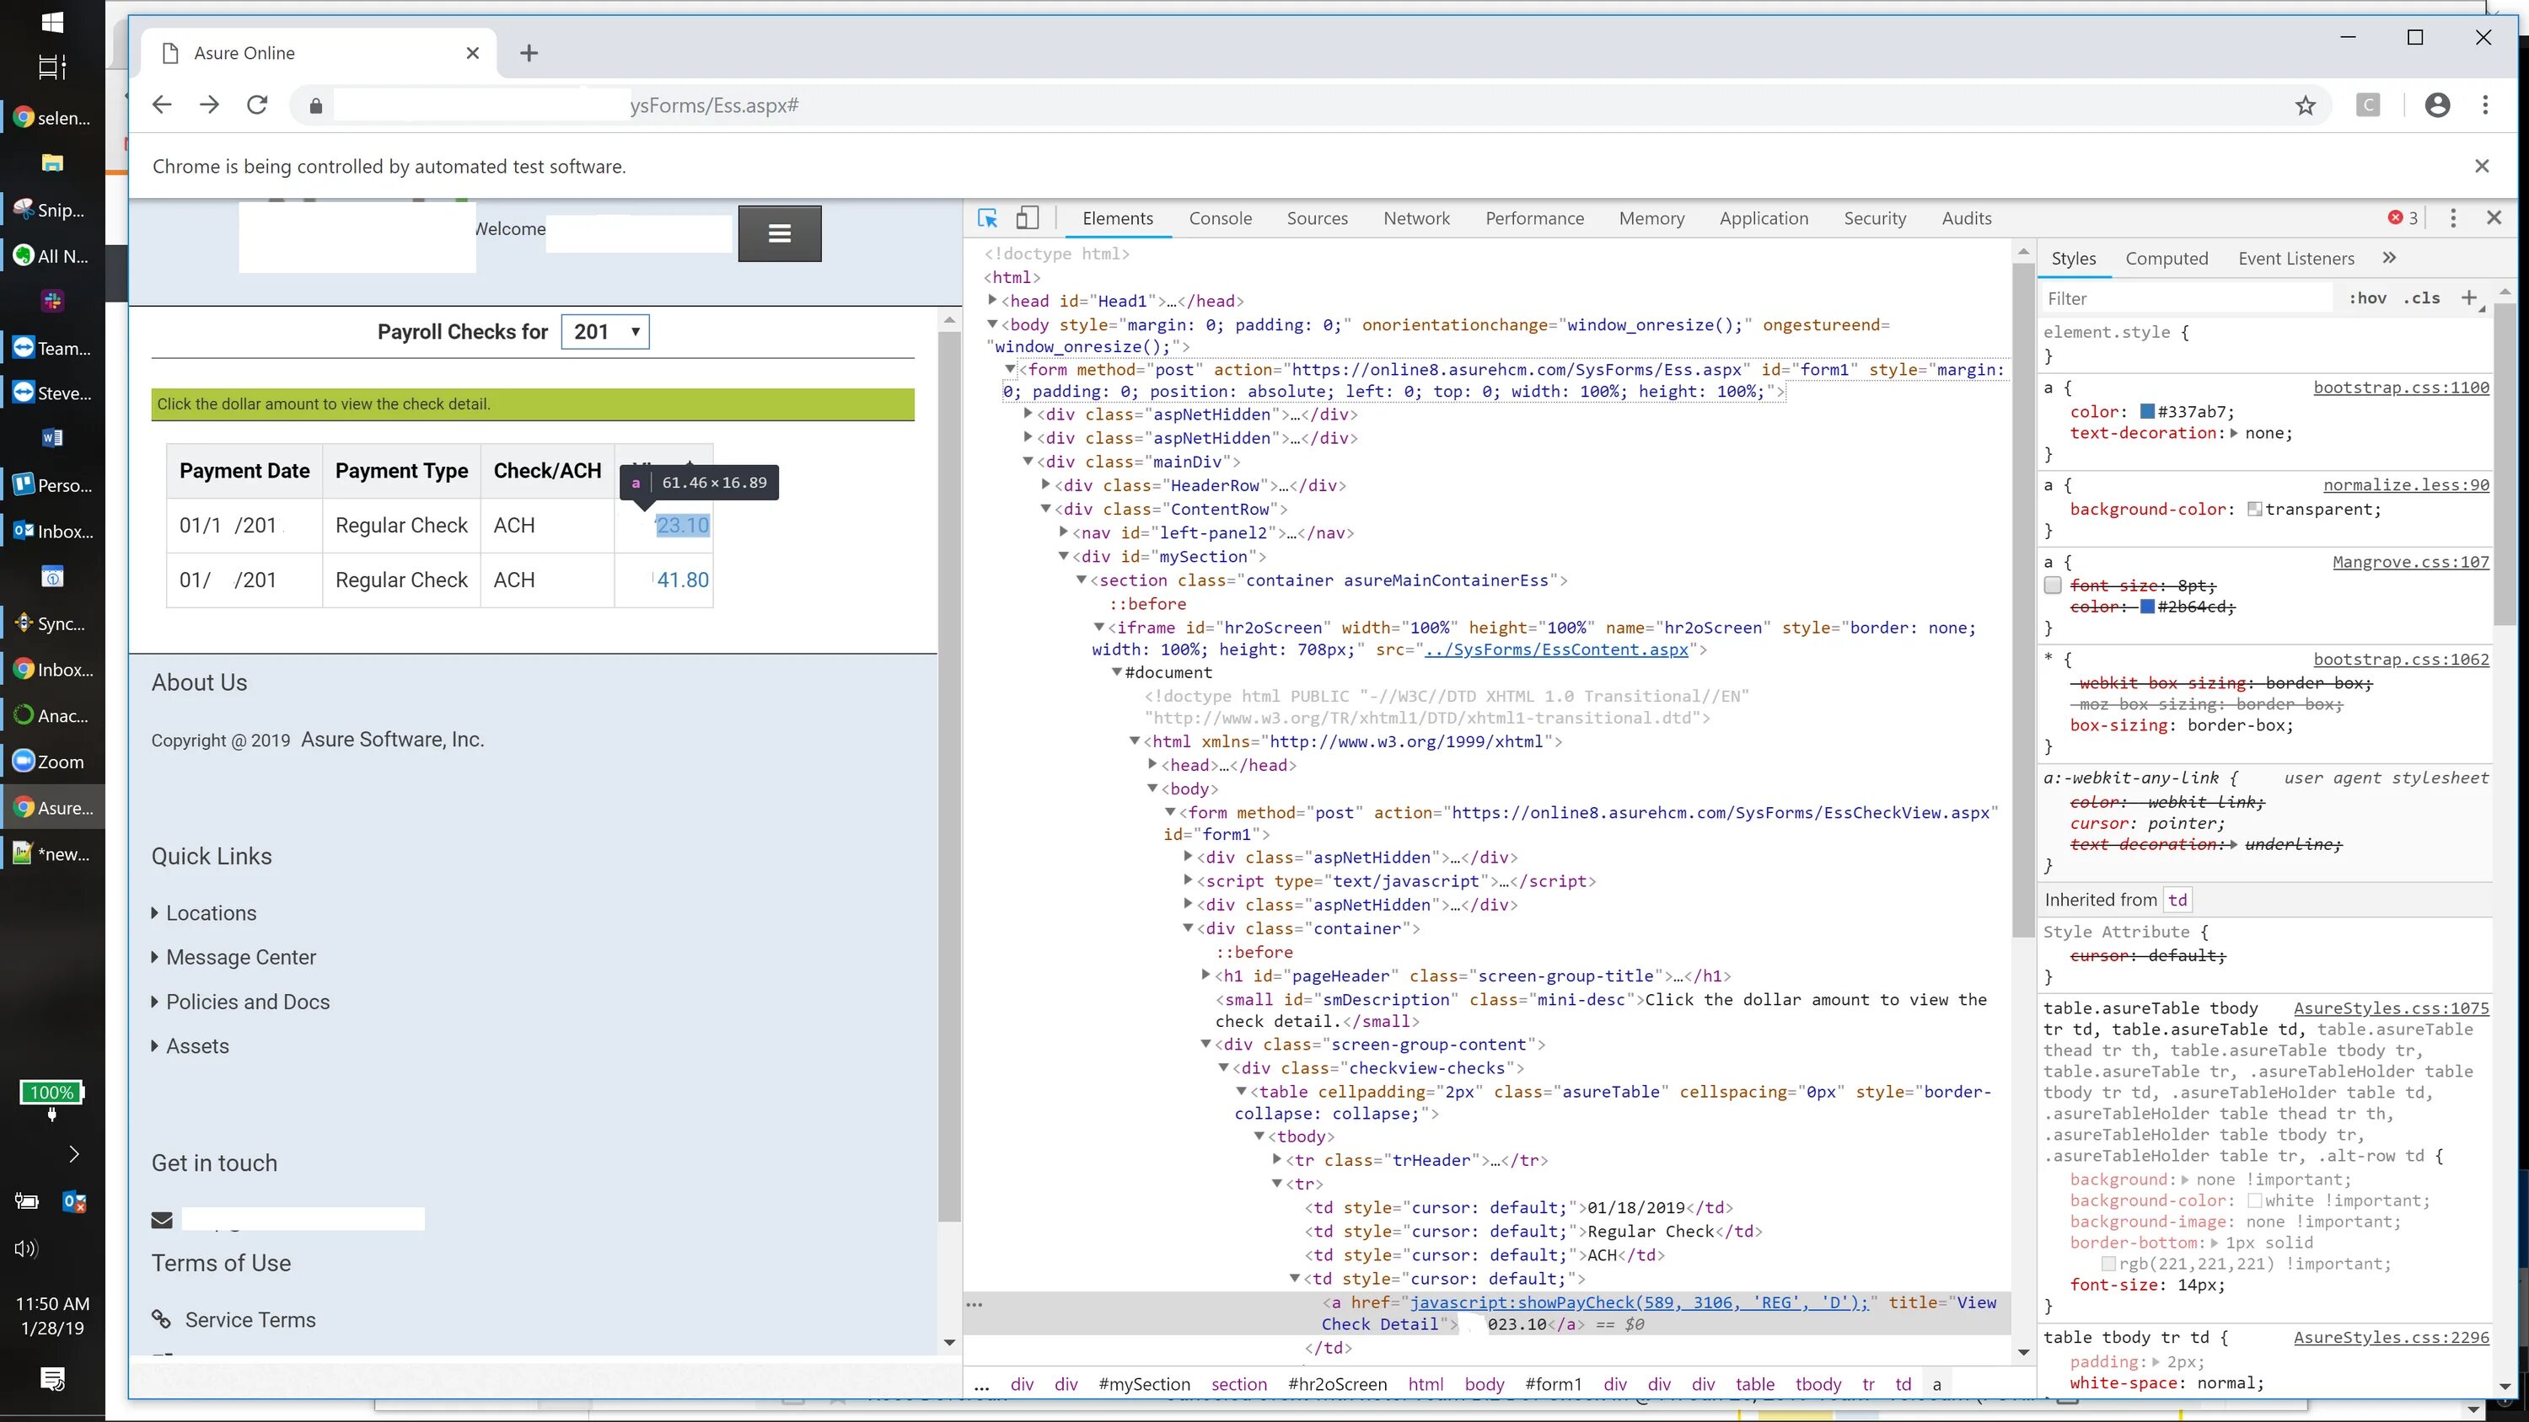Toggle the :hov element state panel
Image resolution: width=2529 pixels, height=1422 pixels.
click(x=2367, y=298)
